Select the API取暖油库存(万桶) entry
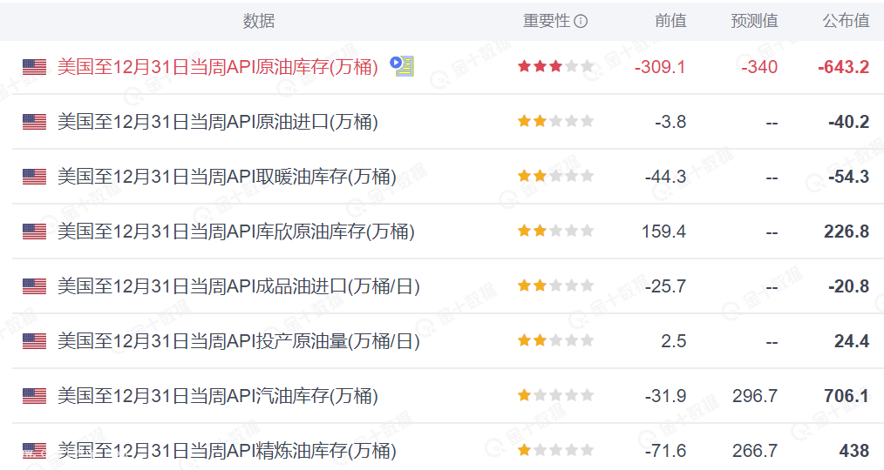 226,177
